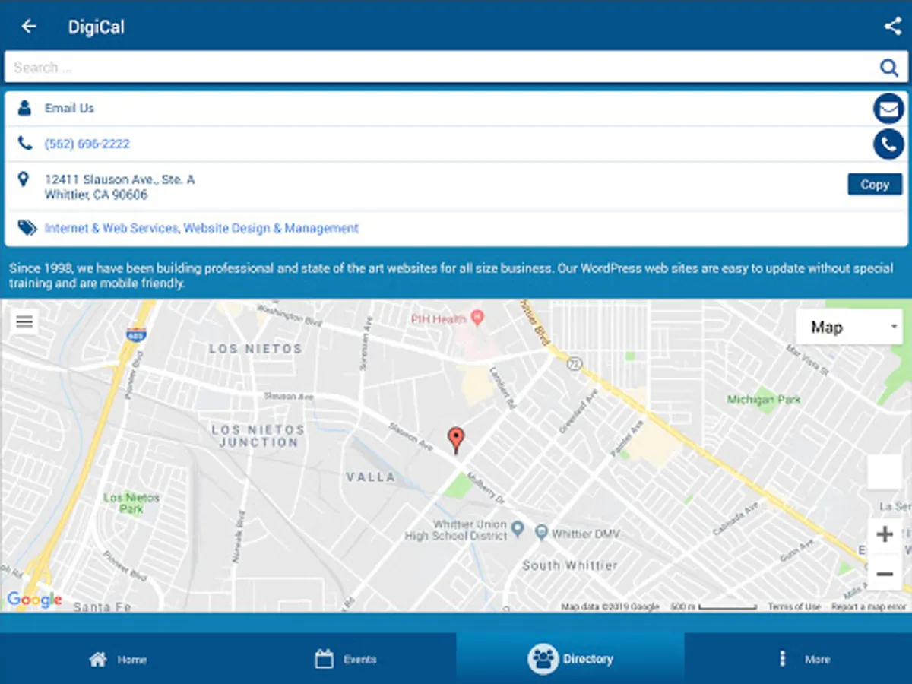Click the Los Nietos Park label
The image size is (912, 684).
(x=131, y=503)
